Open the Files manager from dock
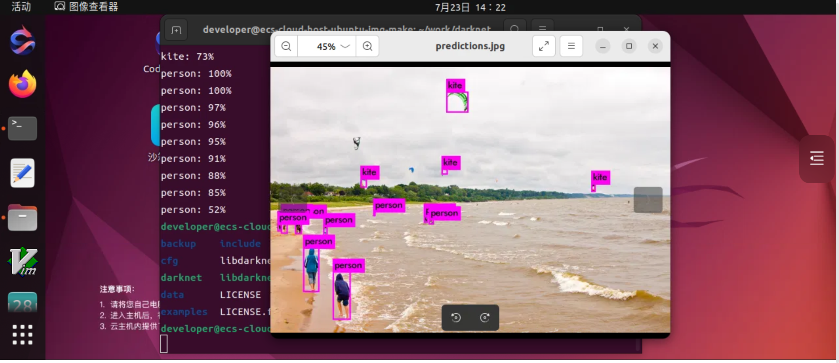 [x=22, y=218]
